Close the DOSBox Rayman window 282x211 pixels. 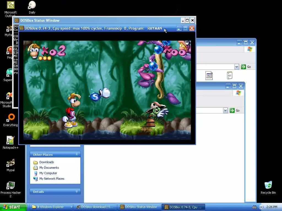point(192,28)
